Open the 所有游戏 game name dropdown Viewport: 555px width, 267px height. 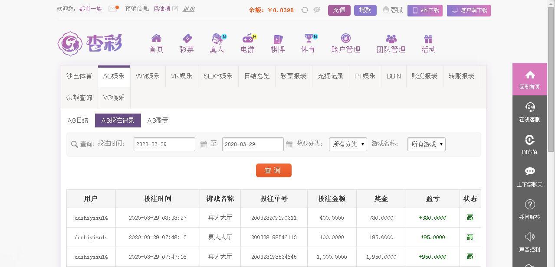[426, 144]
